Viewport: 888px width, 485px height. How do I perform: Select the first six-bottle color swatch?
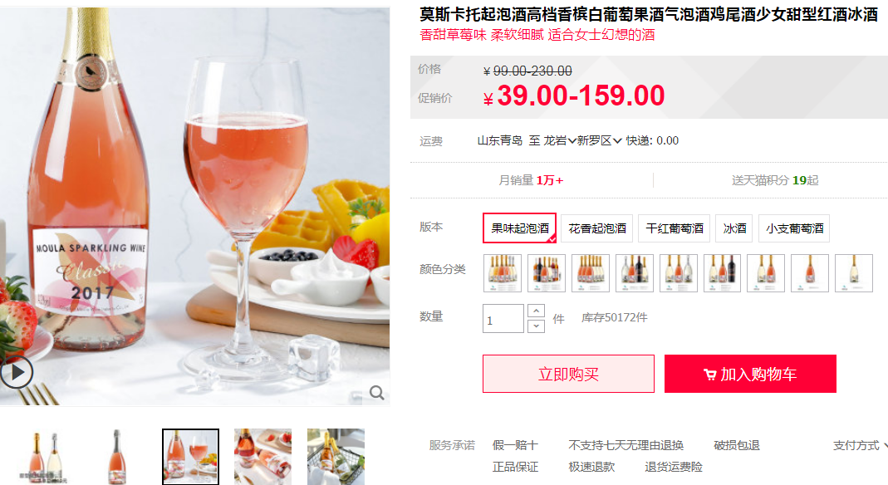coord(503,273)
